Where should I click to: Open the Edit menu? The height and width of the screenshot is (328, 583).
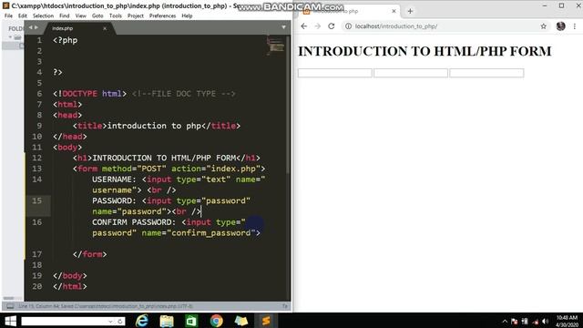click(x=23, y=16)
